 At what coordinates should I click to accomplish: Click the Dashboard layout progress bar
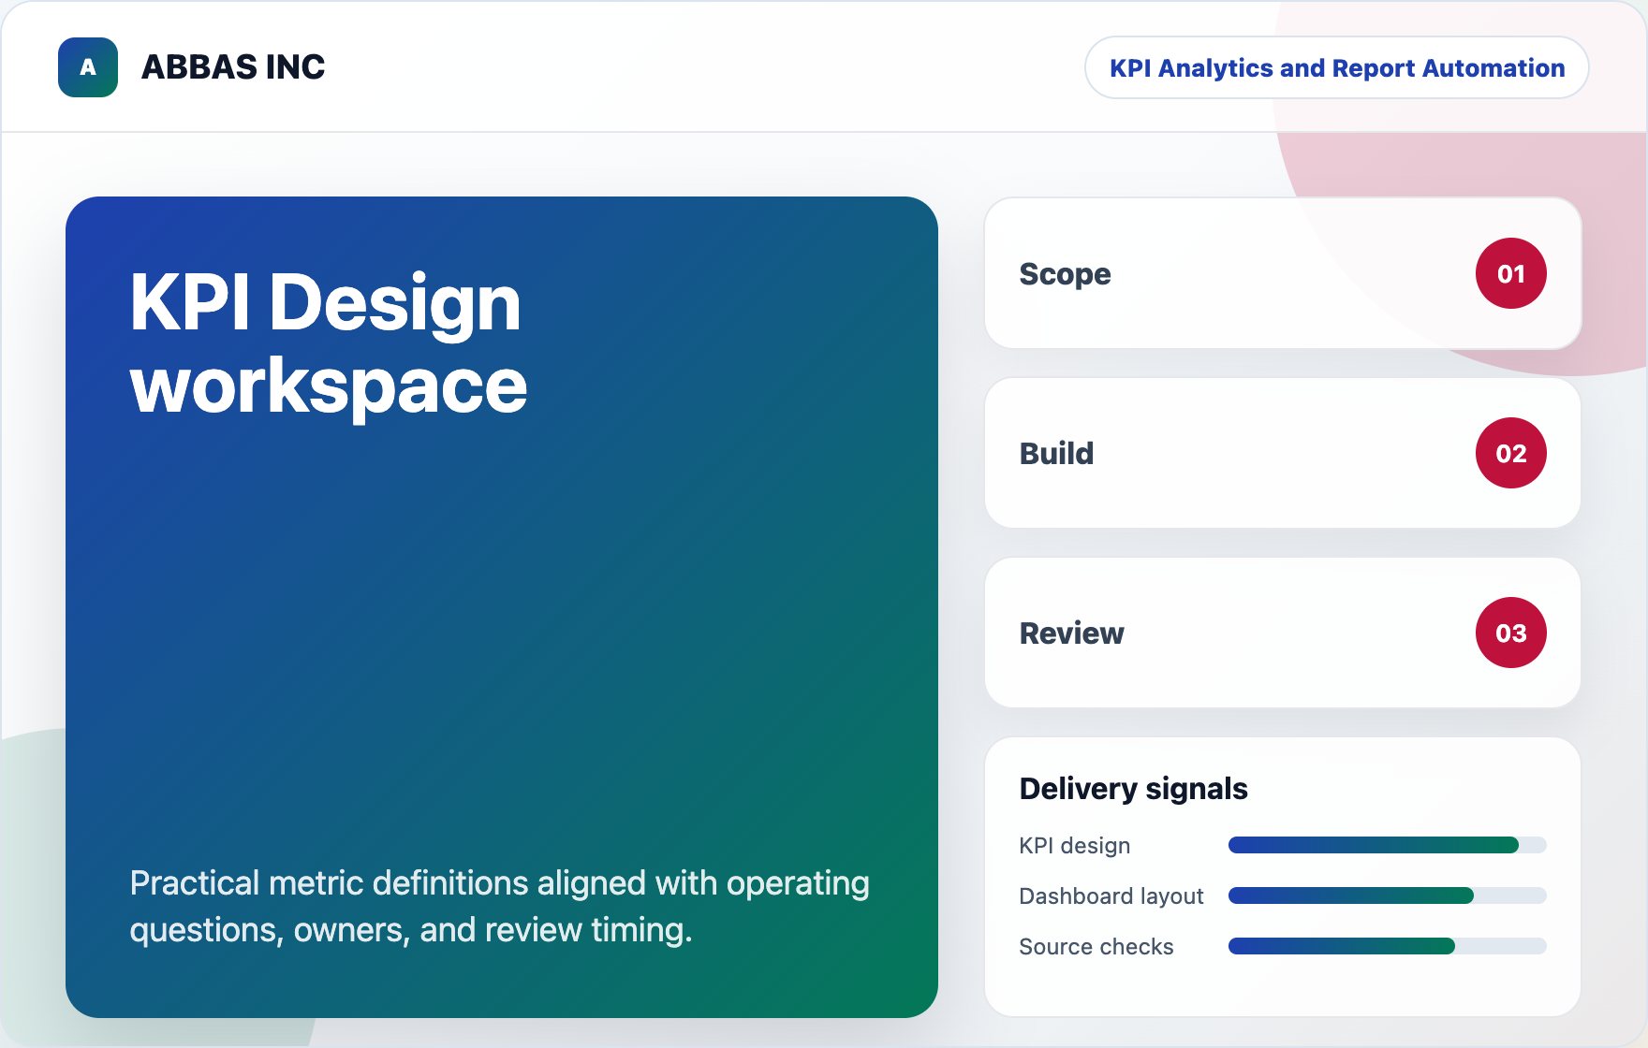point(1387,895)
